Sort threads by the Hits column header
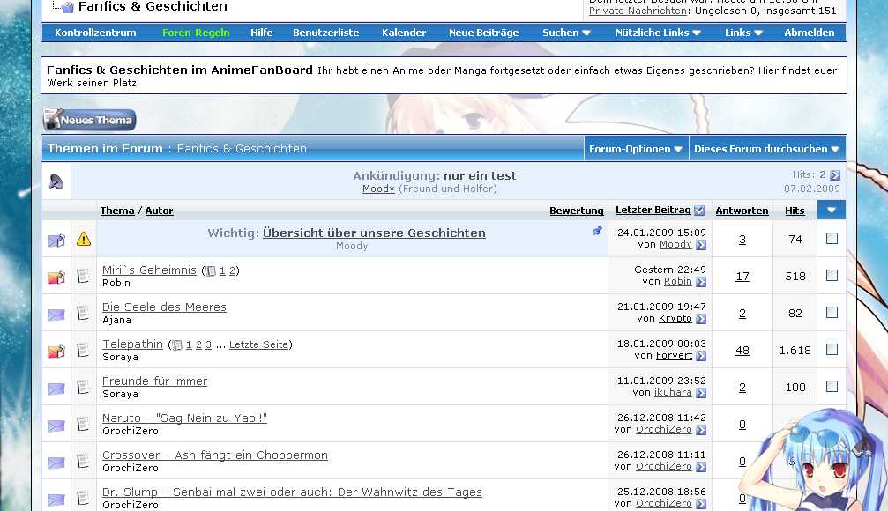888x511 pixels. point(795,211)
